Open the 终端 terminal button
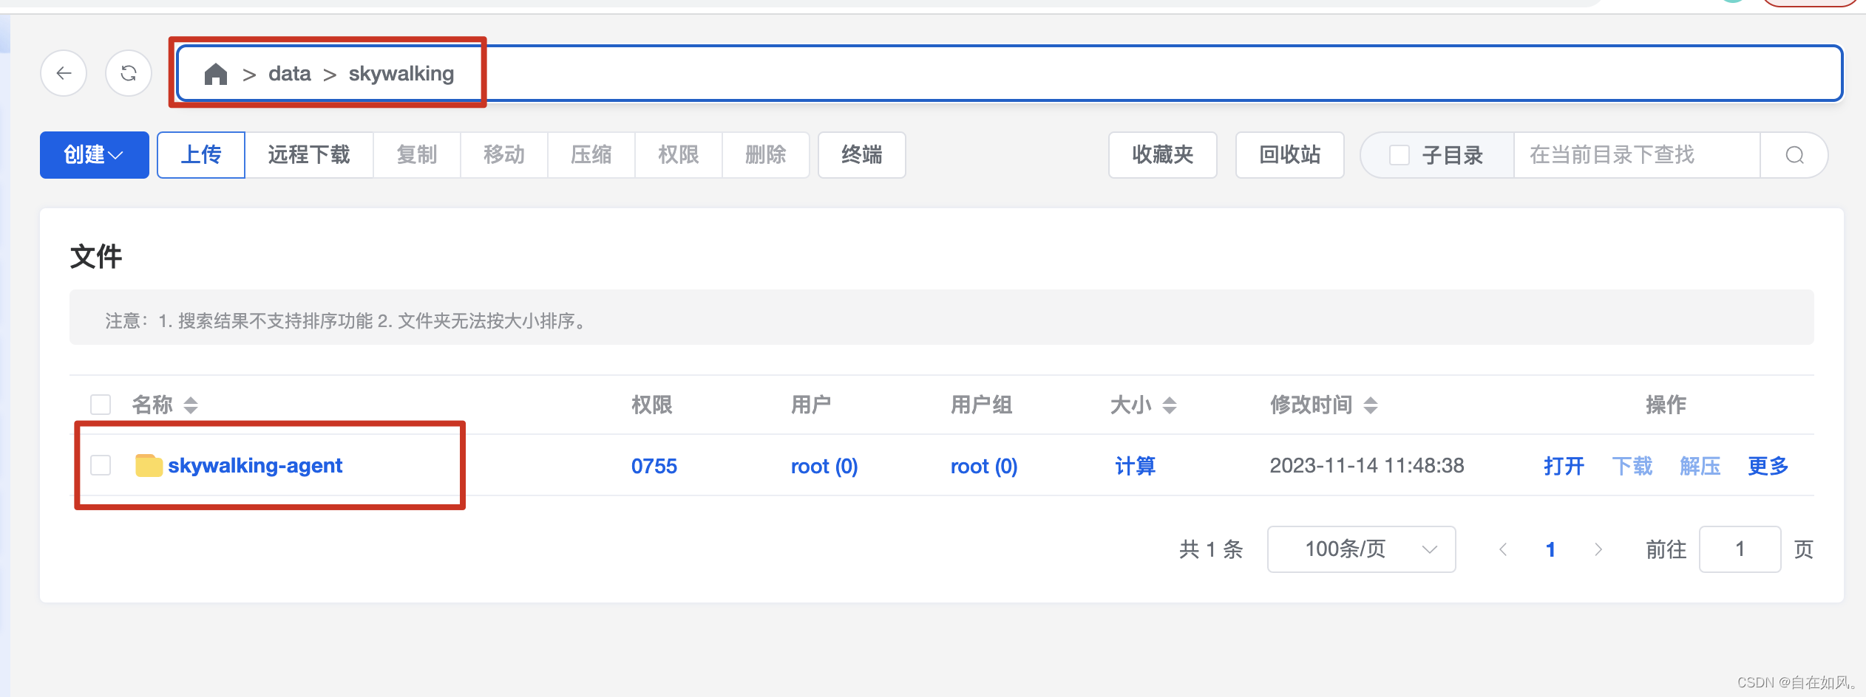The height and width of the screenshot is (697, 1866). pyautogui.click(x=862, y=155)
